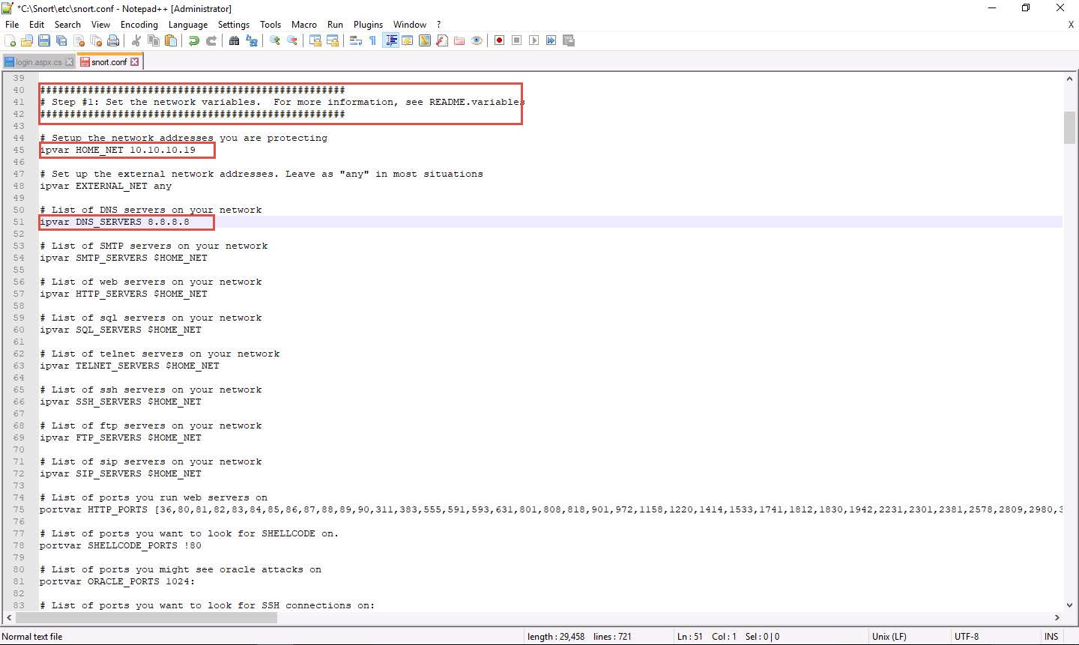Open Find with the binoculars icon

point(235,40)
